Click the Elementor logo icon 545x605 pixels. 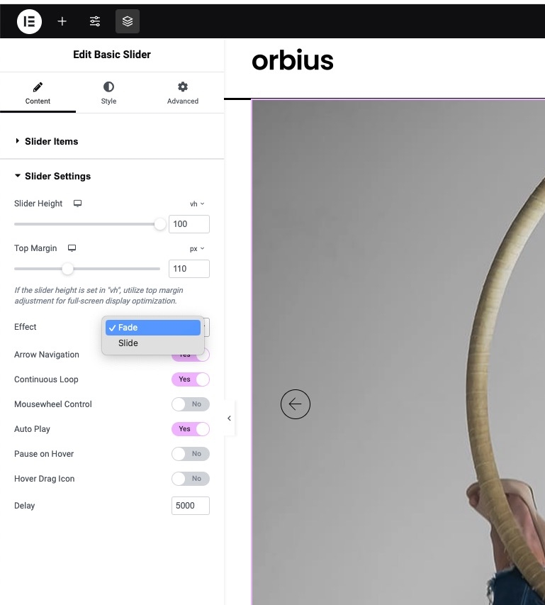[x=29, y=21]
